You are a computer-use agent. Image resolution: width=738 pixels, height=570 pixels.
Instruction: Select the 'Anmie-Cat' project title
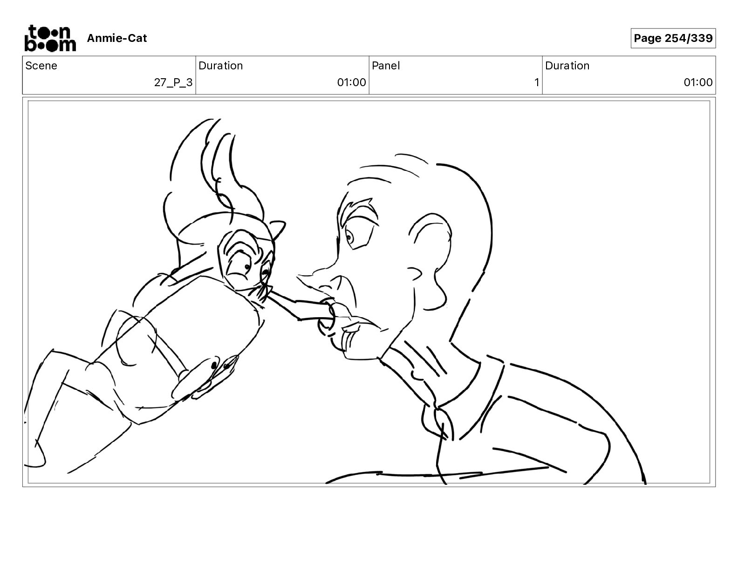pos(116,38)
